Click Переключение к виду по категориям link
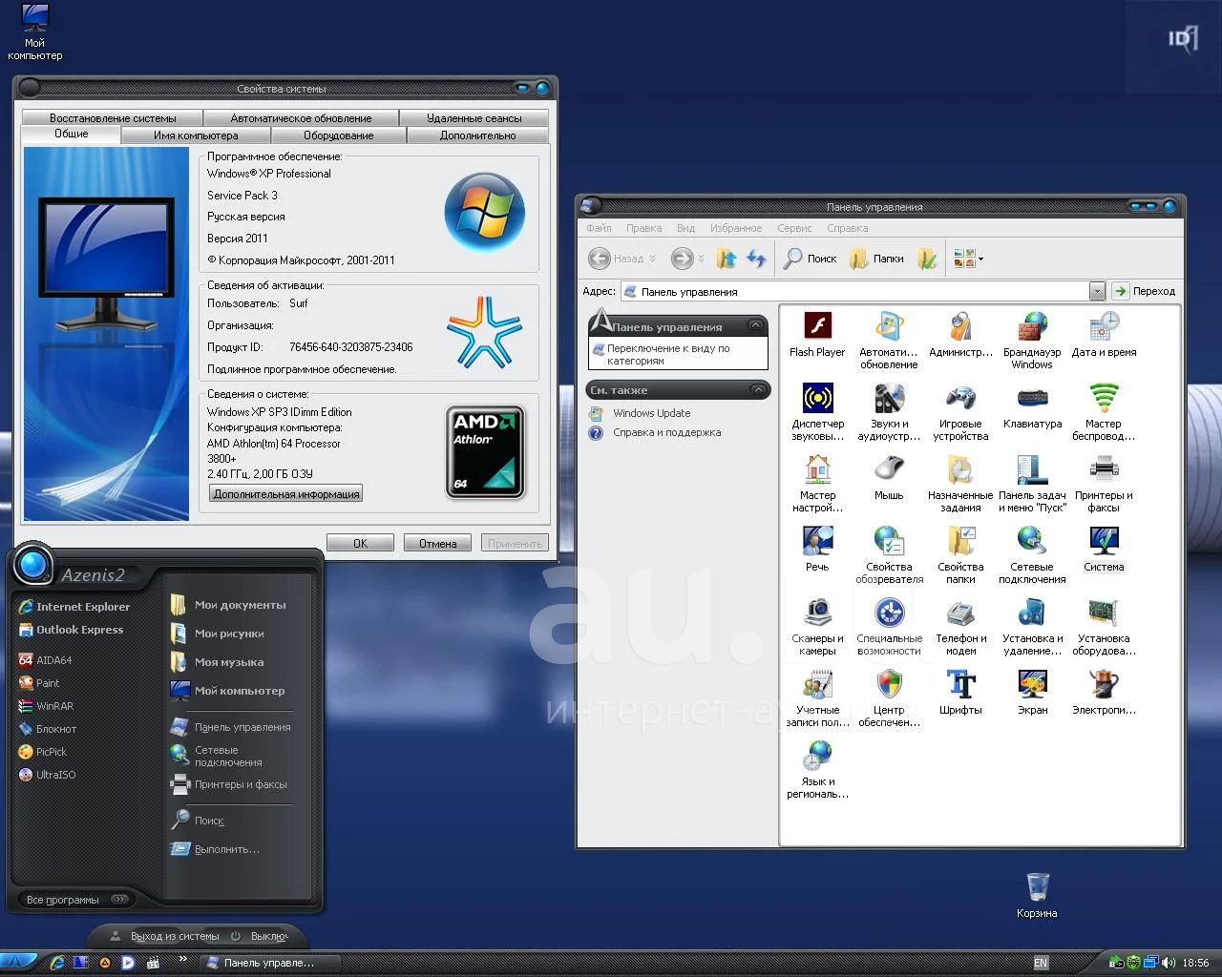 (x=668, y=354)
